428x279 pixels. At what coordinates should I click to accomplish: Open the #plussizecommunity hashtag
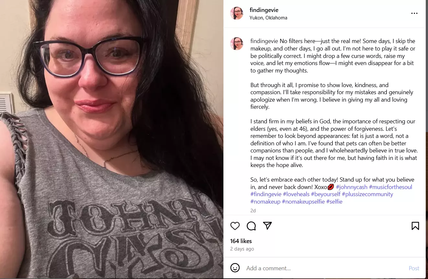(367, 194)
